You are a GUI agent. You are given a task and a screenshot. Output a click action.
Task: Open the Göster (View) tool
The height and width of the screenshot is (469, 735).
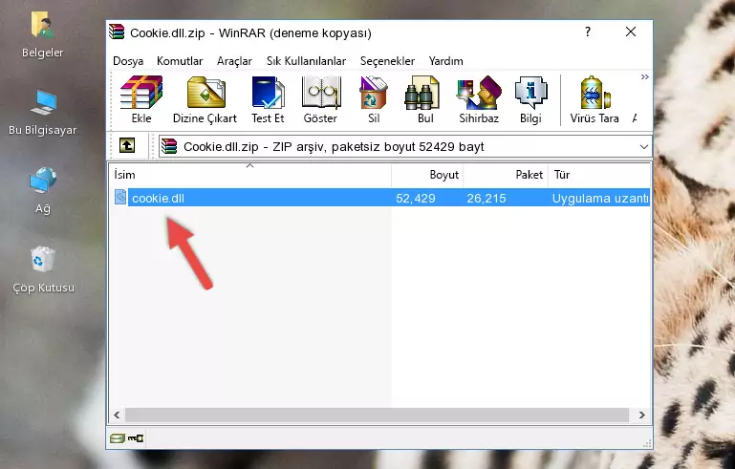320,99
